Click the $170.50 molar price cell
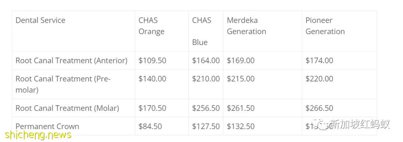403x142 pixels. (x=152, y=108)
